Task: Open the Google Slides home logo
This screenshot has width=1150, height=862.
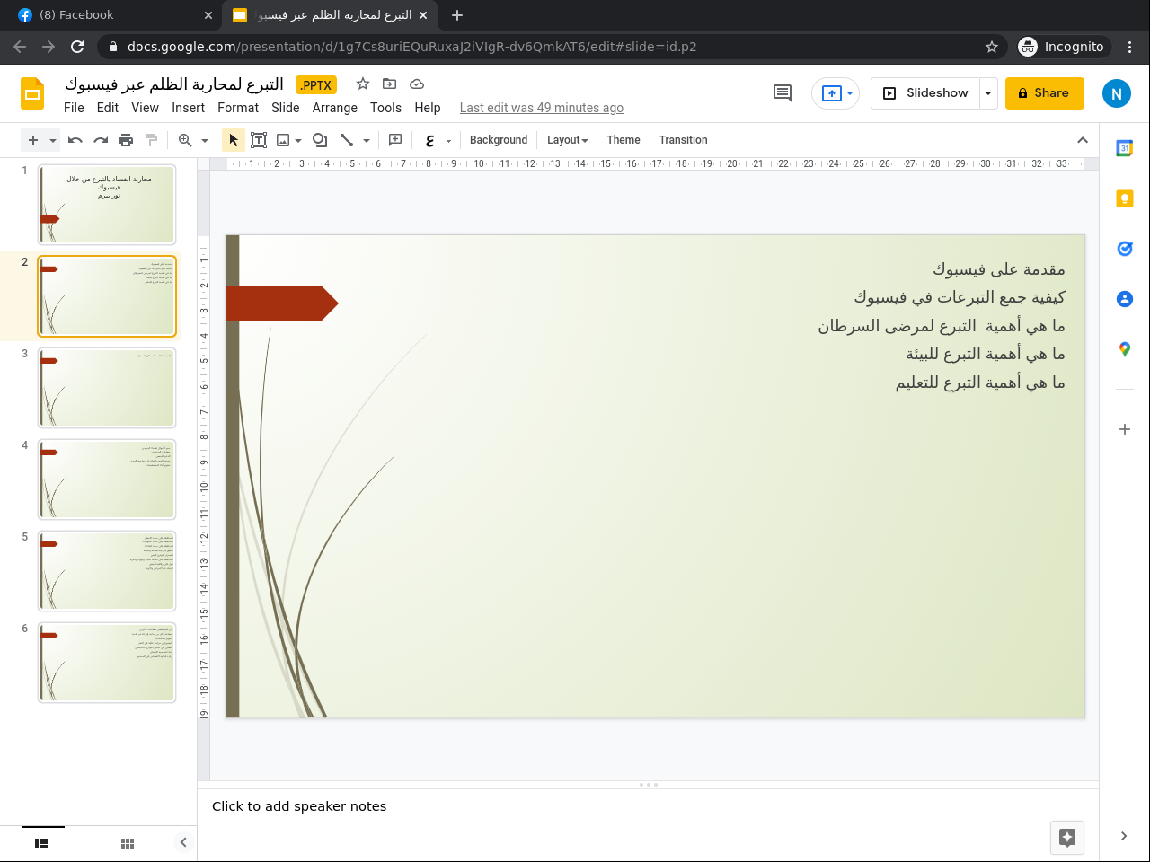Action: 32,93
